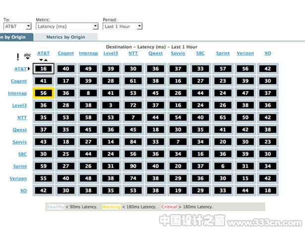Open the Qwest column header link
This screenshot has width=305, height=230.
coord(156,53)
